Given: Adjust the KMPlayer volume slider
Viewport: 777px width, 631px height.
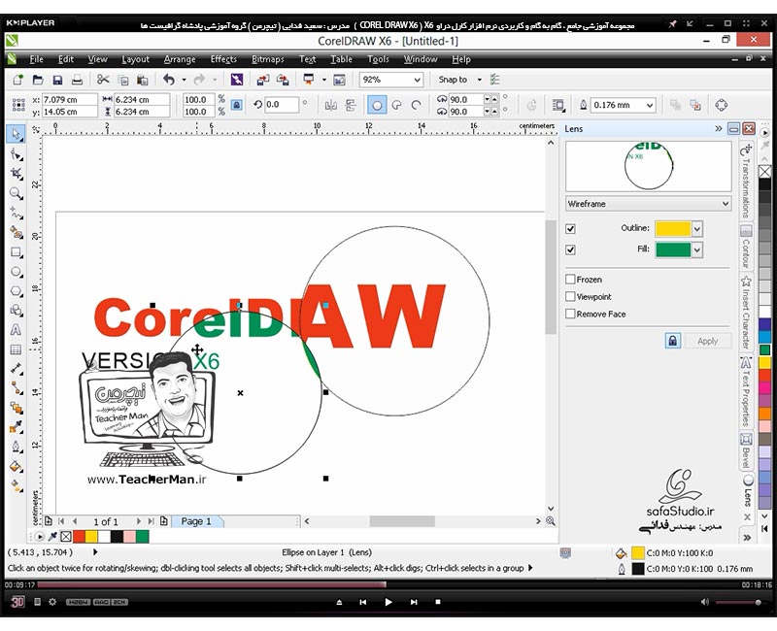Looking at the screenshot, I should tap(738, 602).
